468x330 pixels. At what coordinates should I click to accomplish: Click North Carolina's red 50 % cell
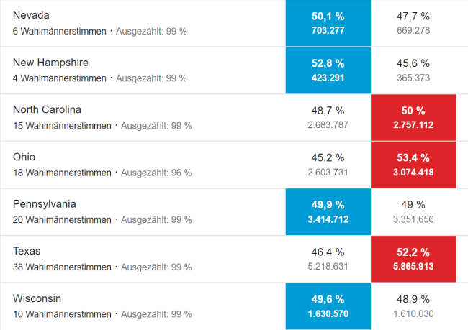413,117
